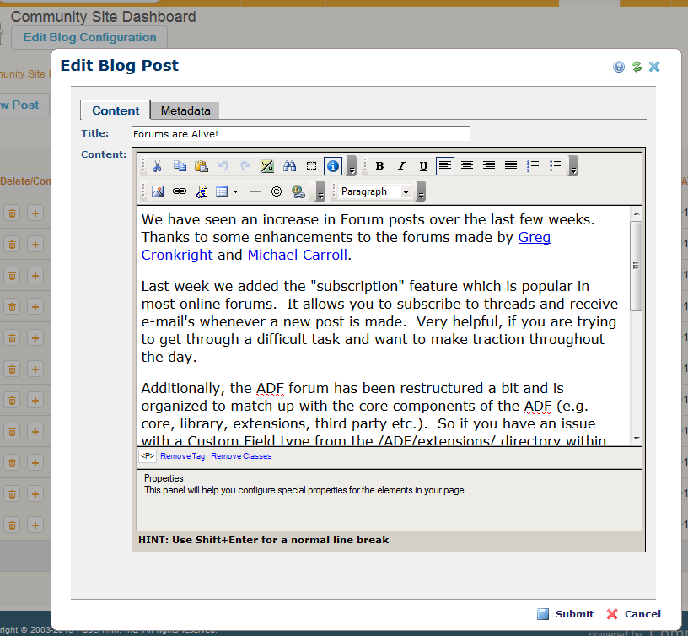Toggle WYSIWYG/HTML source view icon
Screen dimensions: 688x636
tap(267, 166)
